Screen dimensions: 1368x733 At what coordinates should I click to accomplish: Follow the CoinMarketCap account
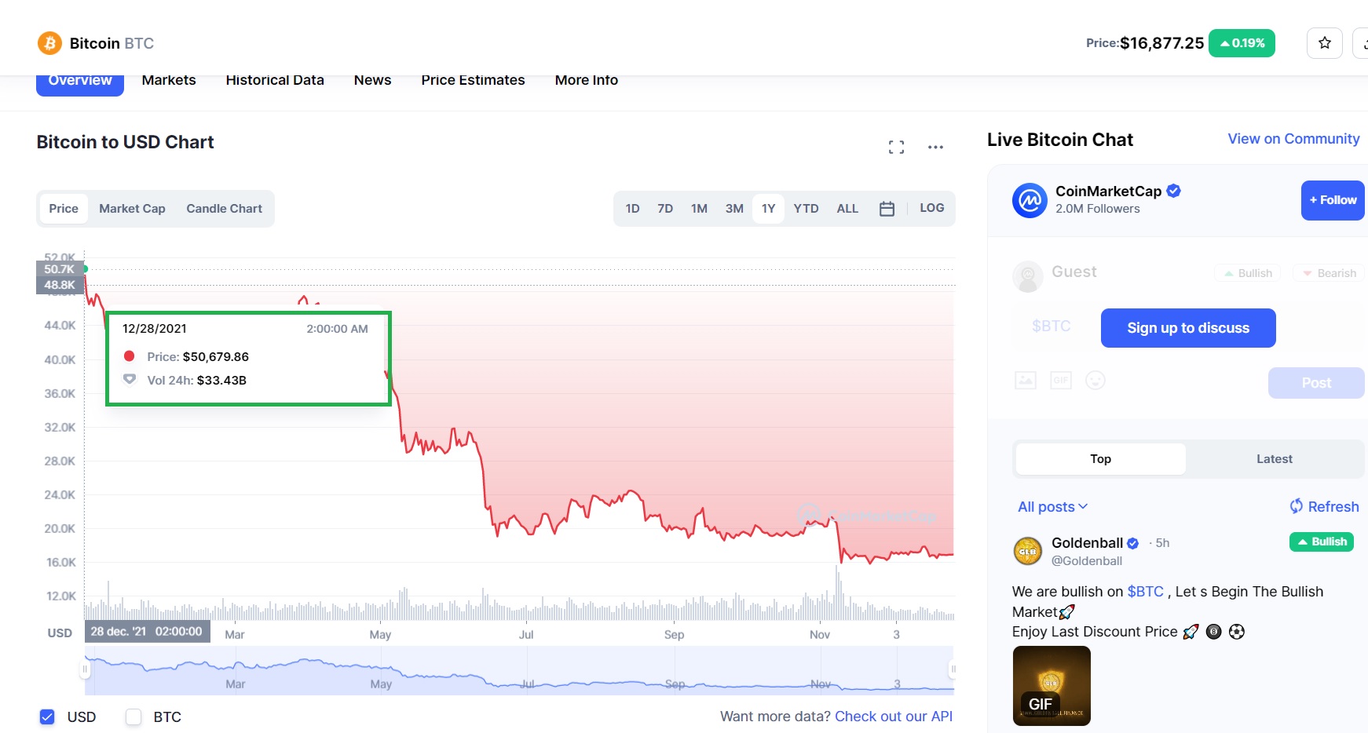(1333, 201)
